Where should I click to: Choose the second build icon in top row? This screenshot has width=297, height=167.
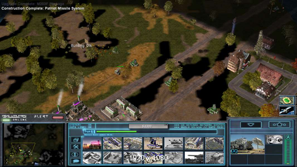(x=113, y=144)
